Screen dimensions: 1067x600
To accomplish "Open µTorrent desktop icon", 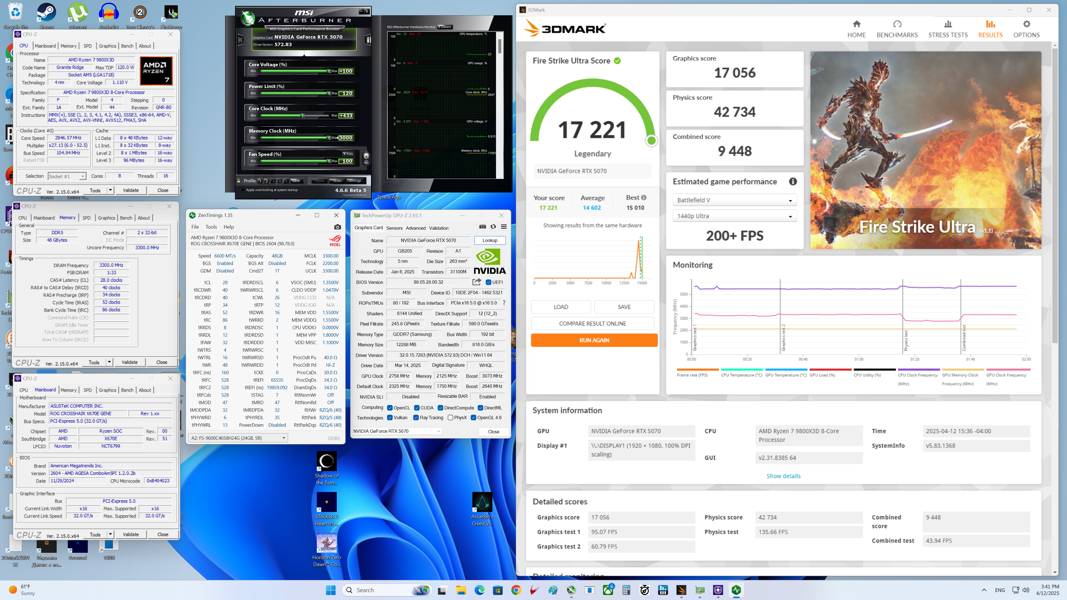I will coord(78,16).
